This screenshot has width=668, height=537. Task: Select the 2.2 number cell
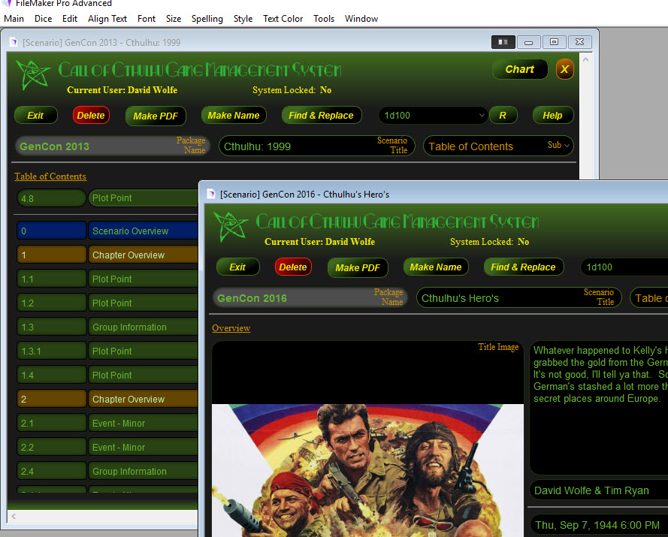point(51,448)
